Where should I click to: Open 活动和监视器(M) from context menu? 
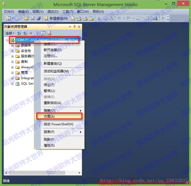click(x=59, y=71)
